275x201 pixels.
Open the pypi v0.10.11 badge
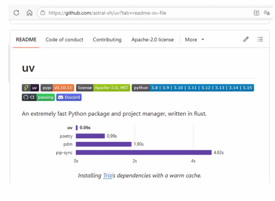(57, 88)
